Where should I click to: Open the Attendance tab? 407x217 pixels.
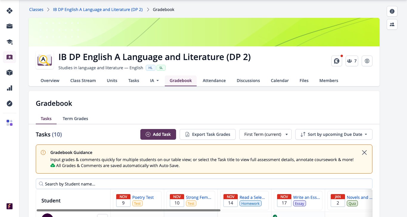[214, 81]
